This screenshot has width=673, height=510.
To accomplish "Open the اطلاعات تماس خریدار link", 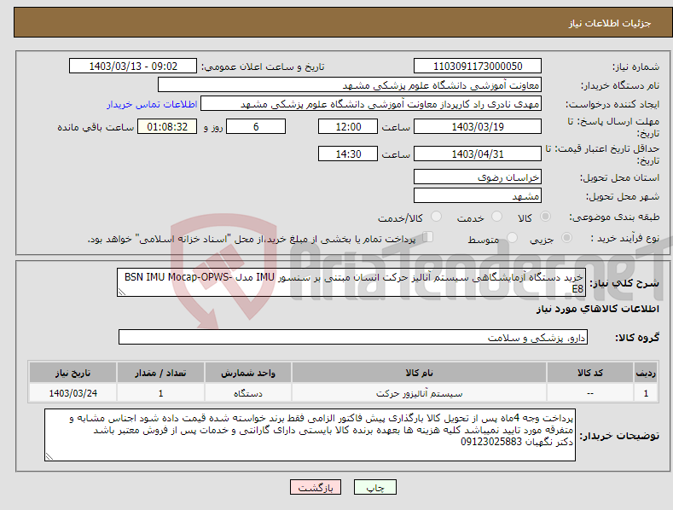I will point(152,104).
